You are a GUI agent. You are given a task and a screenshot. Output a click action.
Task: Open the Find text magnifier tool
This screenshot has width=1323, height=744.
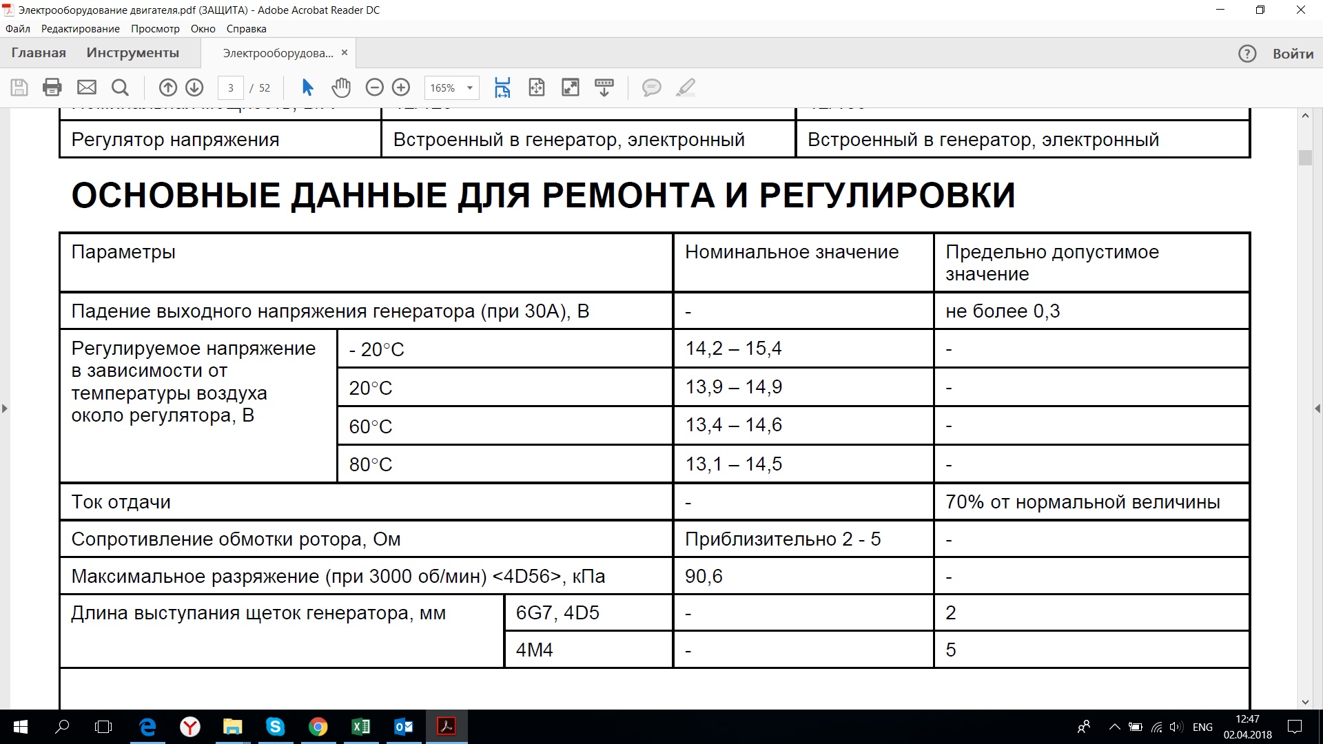pyautogui.click(x=120, y=87)
